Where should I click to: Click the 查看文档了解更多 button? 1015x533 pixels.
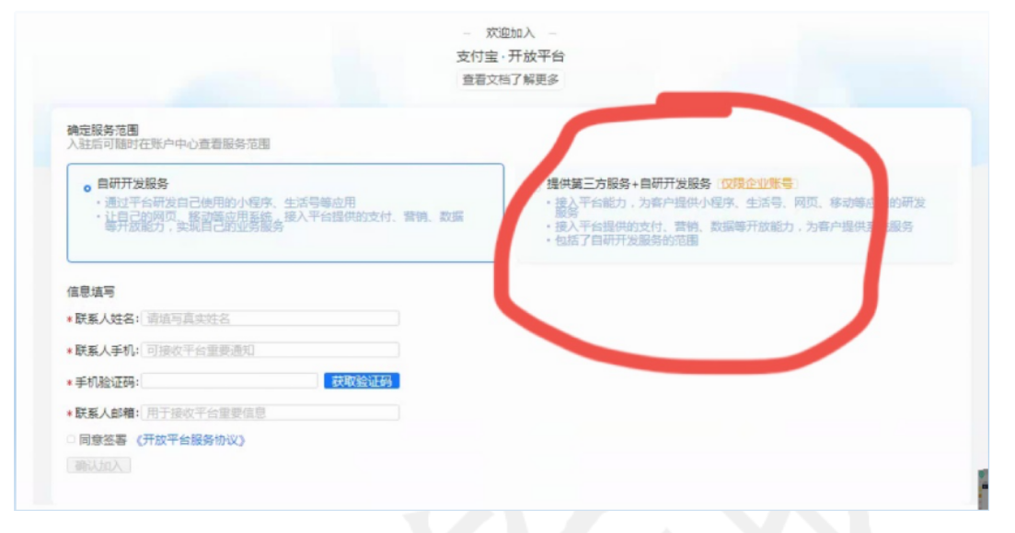click(x=510, y=80)
